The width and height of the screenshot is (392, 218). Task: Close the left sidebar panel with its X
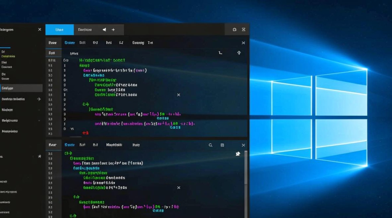coord(40,30)
